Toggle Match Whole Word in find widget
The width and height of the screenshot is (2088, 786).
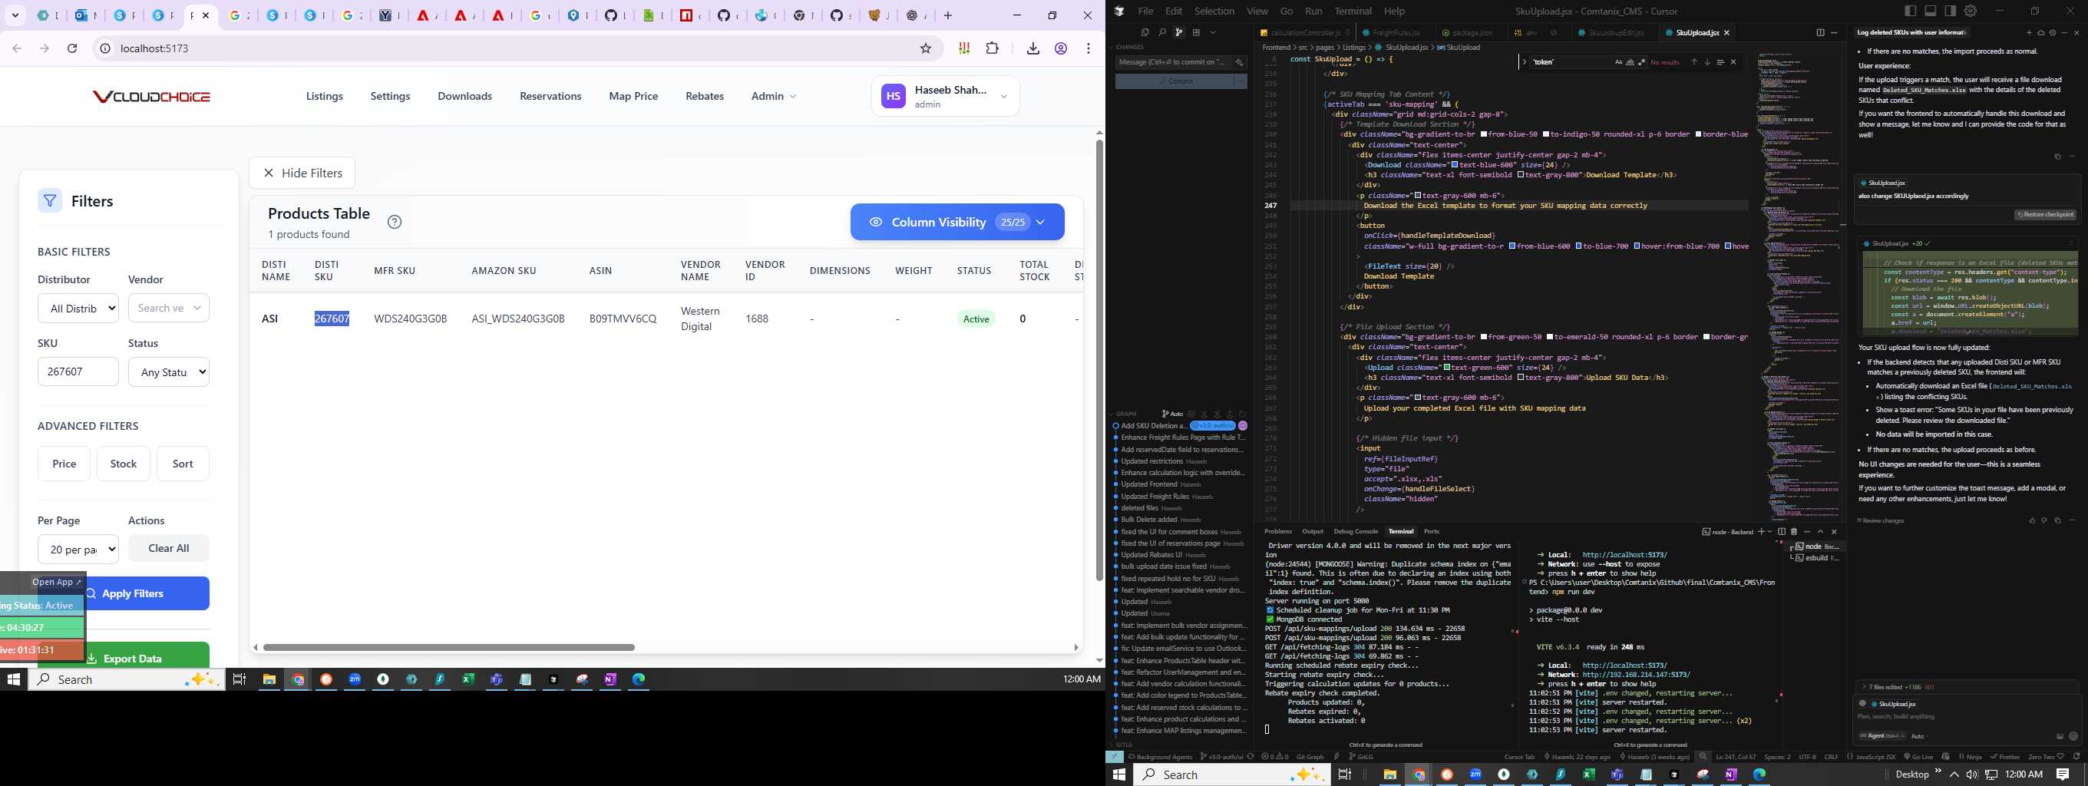[1630, 62]
